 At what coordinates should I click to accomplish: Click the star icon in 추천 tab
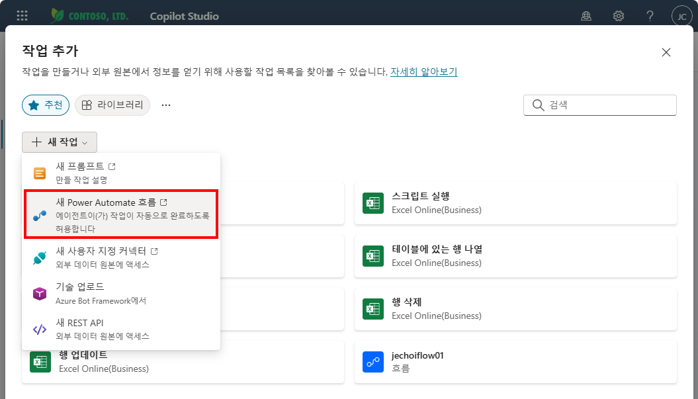[34, 105]
